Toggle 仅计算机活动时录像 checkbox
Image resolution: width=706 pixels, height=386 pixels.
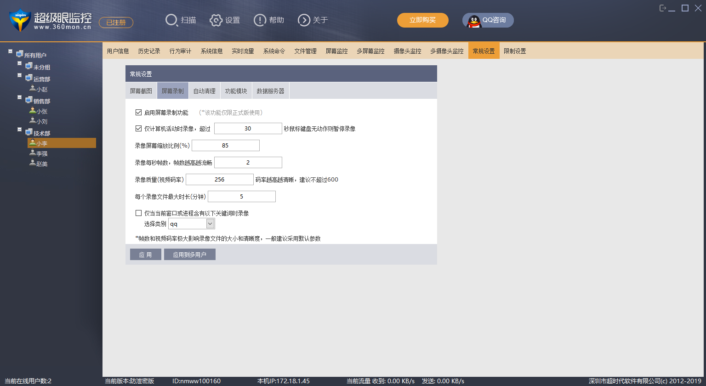pos(138,129)
